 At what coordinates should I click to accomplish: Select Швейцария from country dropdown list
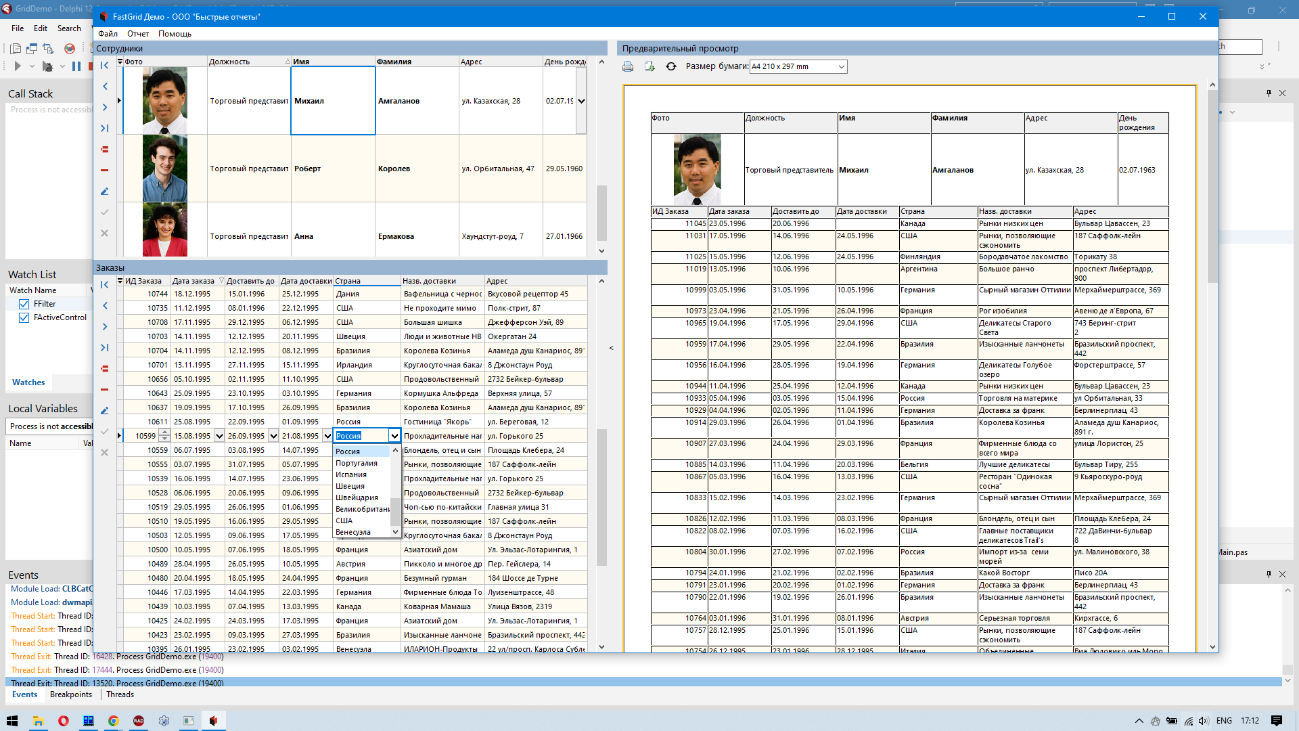(357, 497)
